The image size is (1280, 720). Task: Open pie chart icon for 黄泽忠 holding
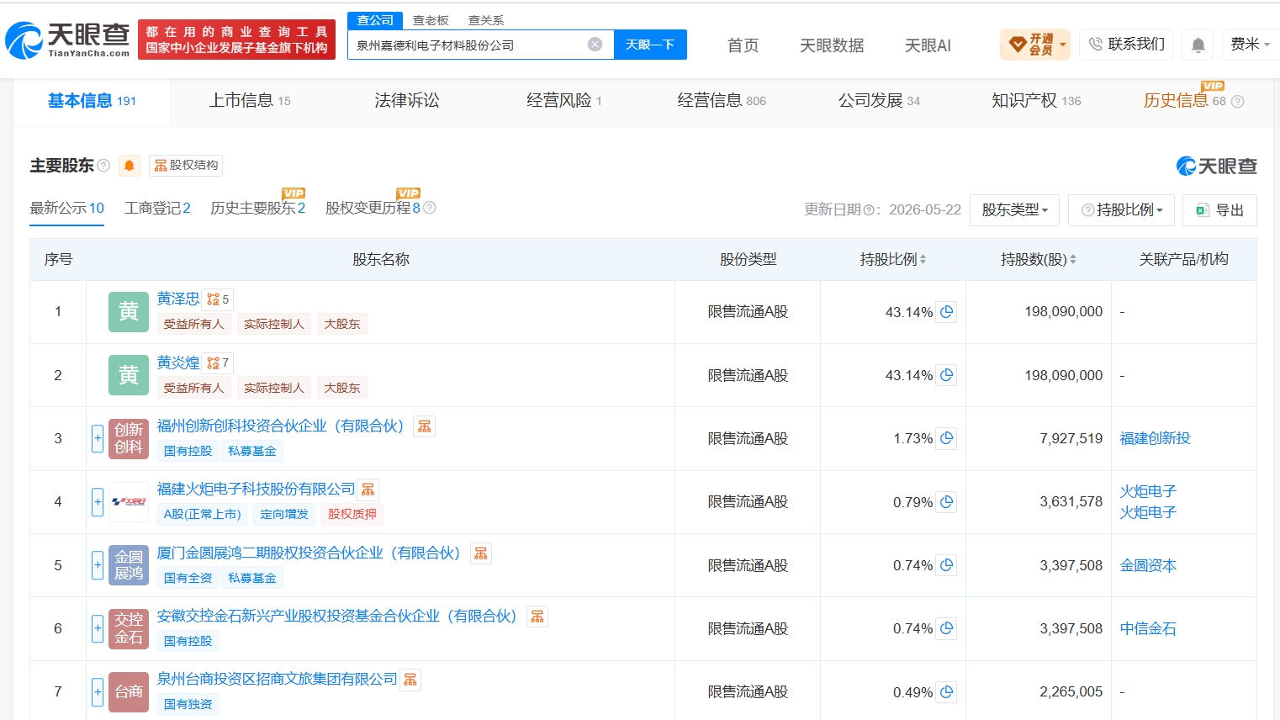tap(946, 312)
